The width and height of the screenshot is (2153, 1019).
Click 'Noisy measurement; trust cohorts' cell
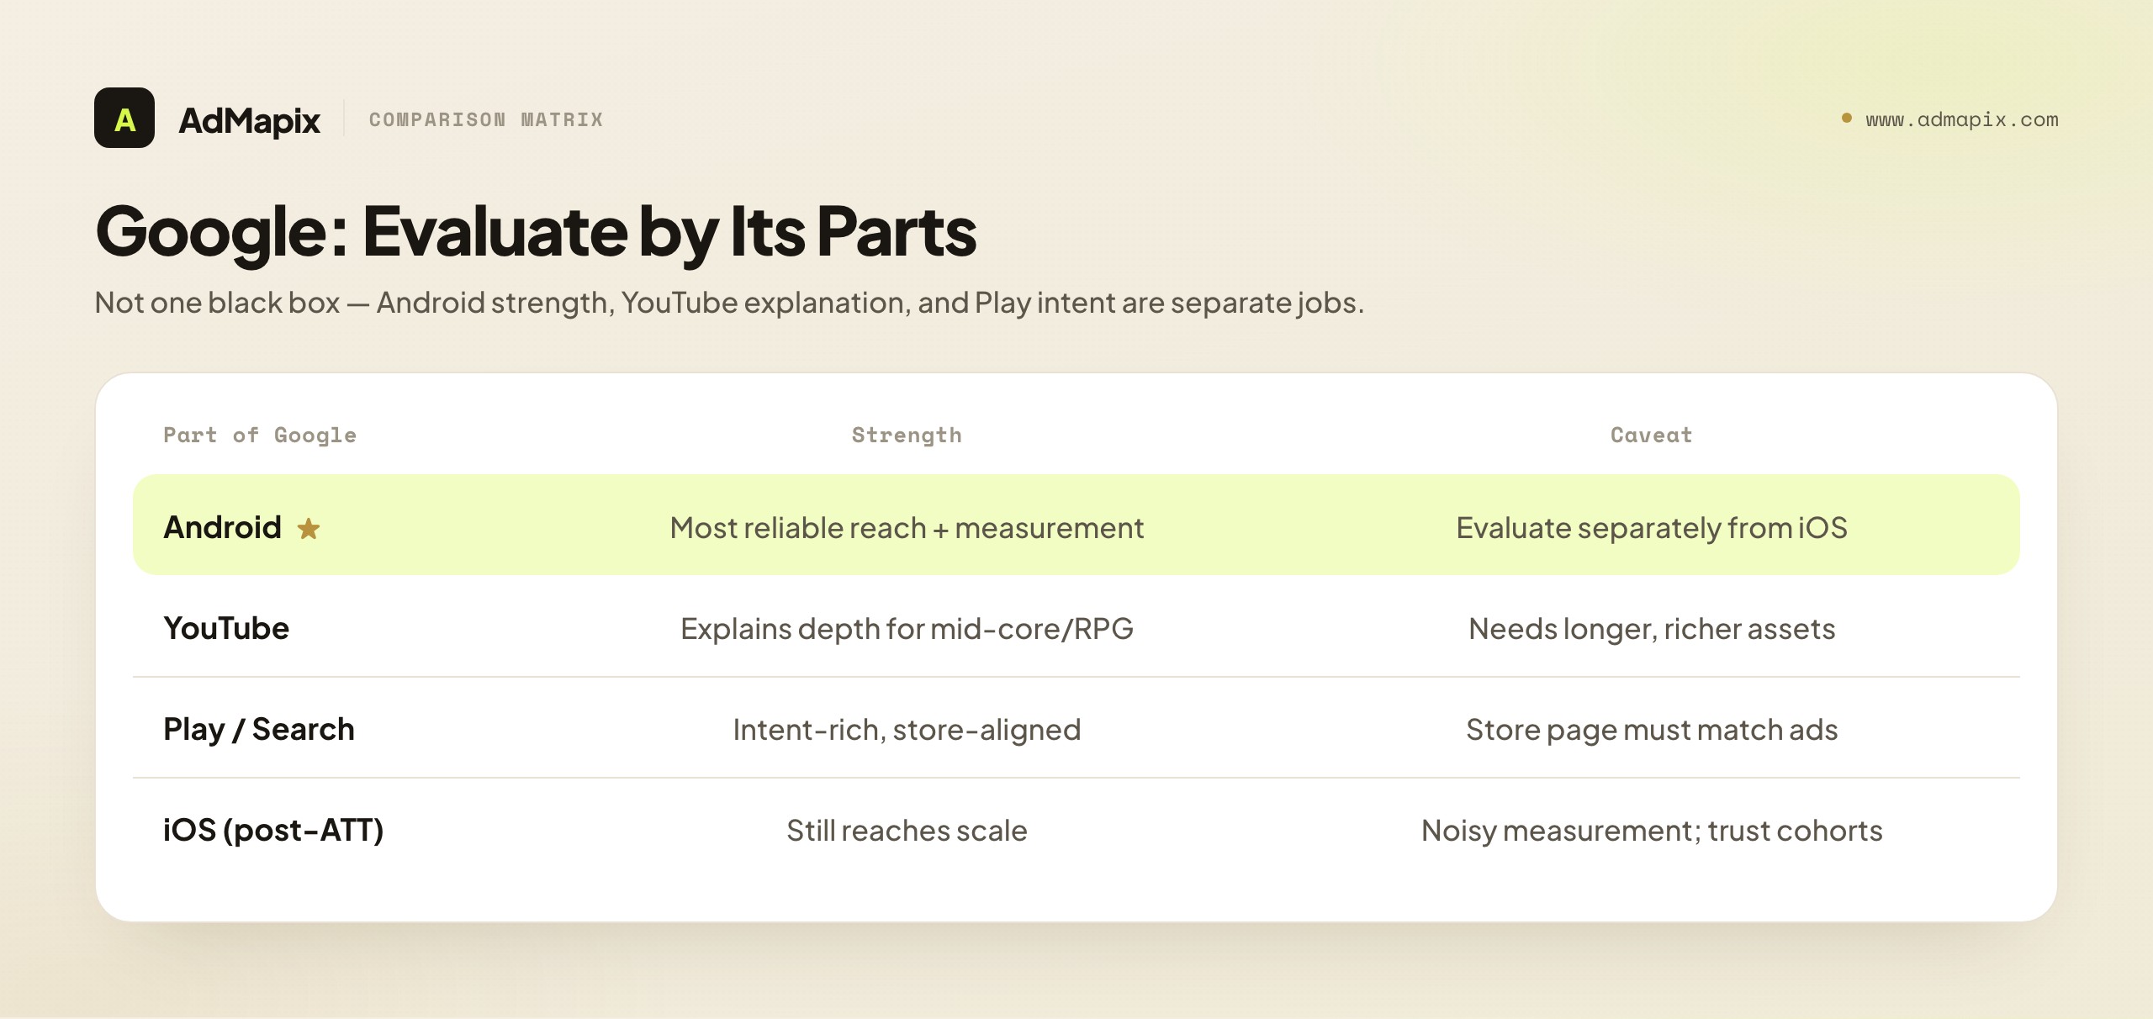1652,831
